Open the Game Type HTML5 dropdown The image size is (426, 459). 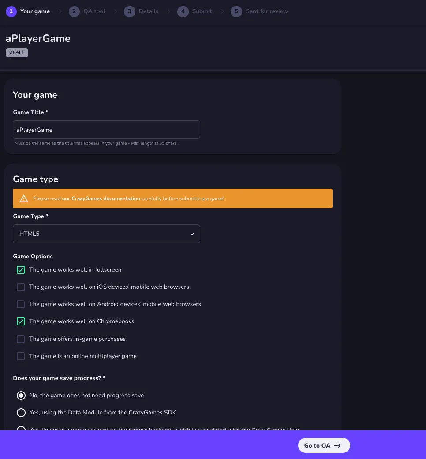[106, 234]
